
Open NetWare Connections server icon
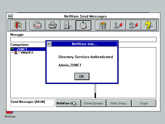68,25
